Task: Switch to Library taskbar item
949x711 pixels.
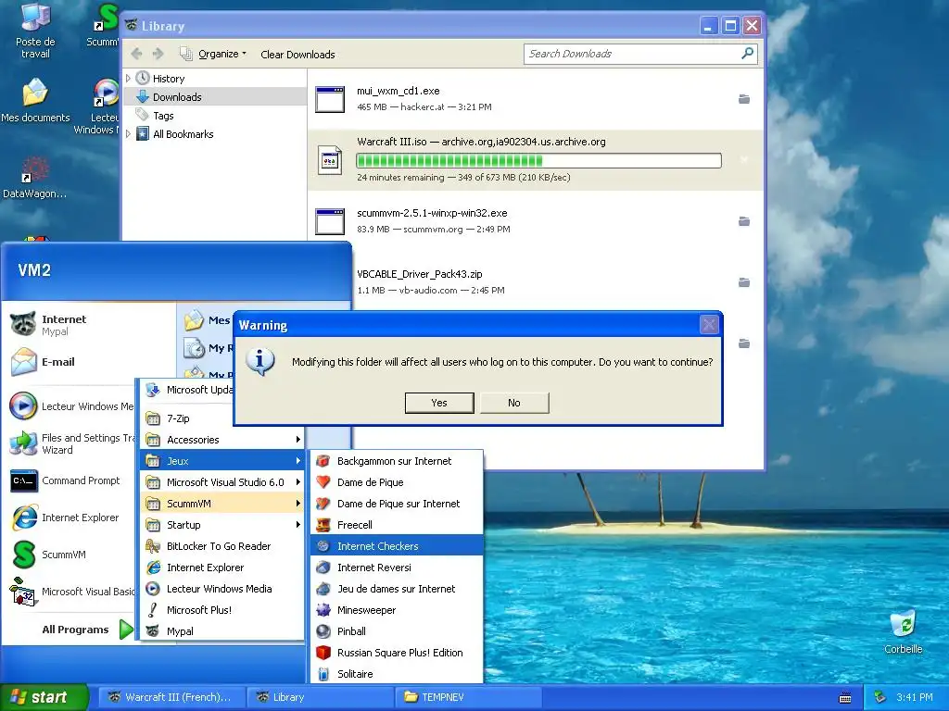Action: 320,697
